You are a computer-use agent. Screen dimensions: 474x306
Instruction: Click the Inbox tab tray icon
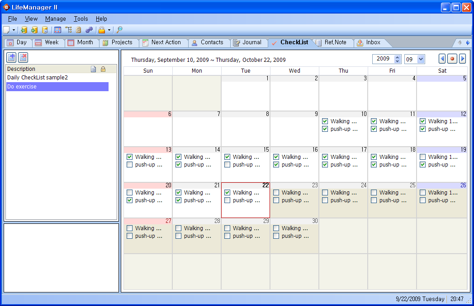360,43
